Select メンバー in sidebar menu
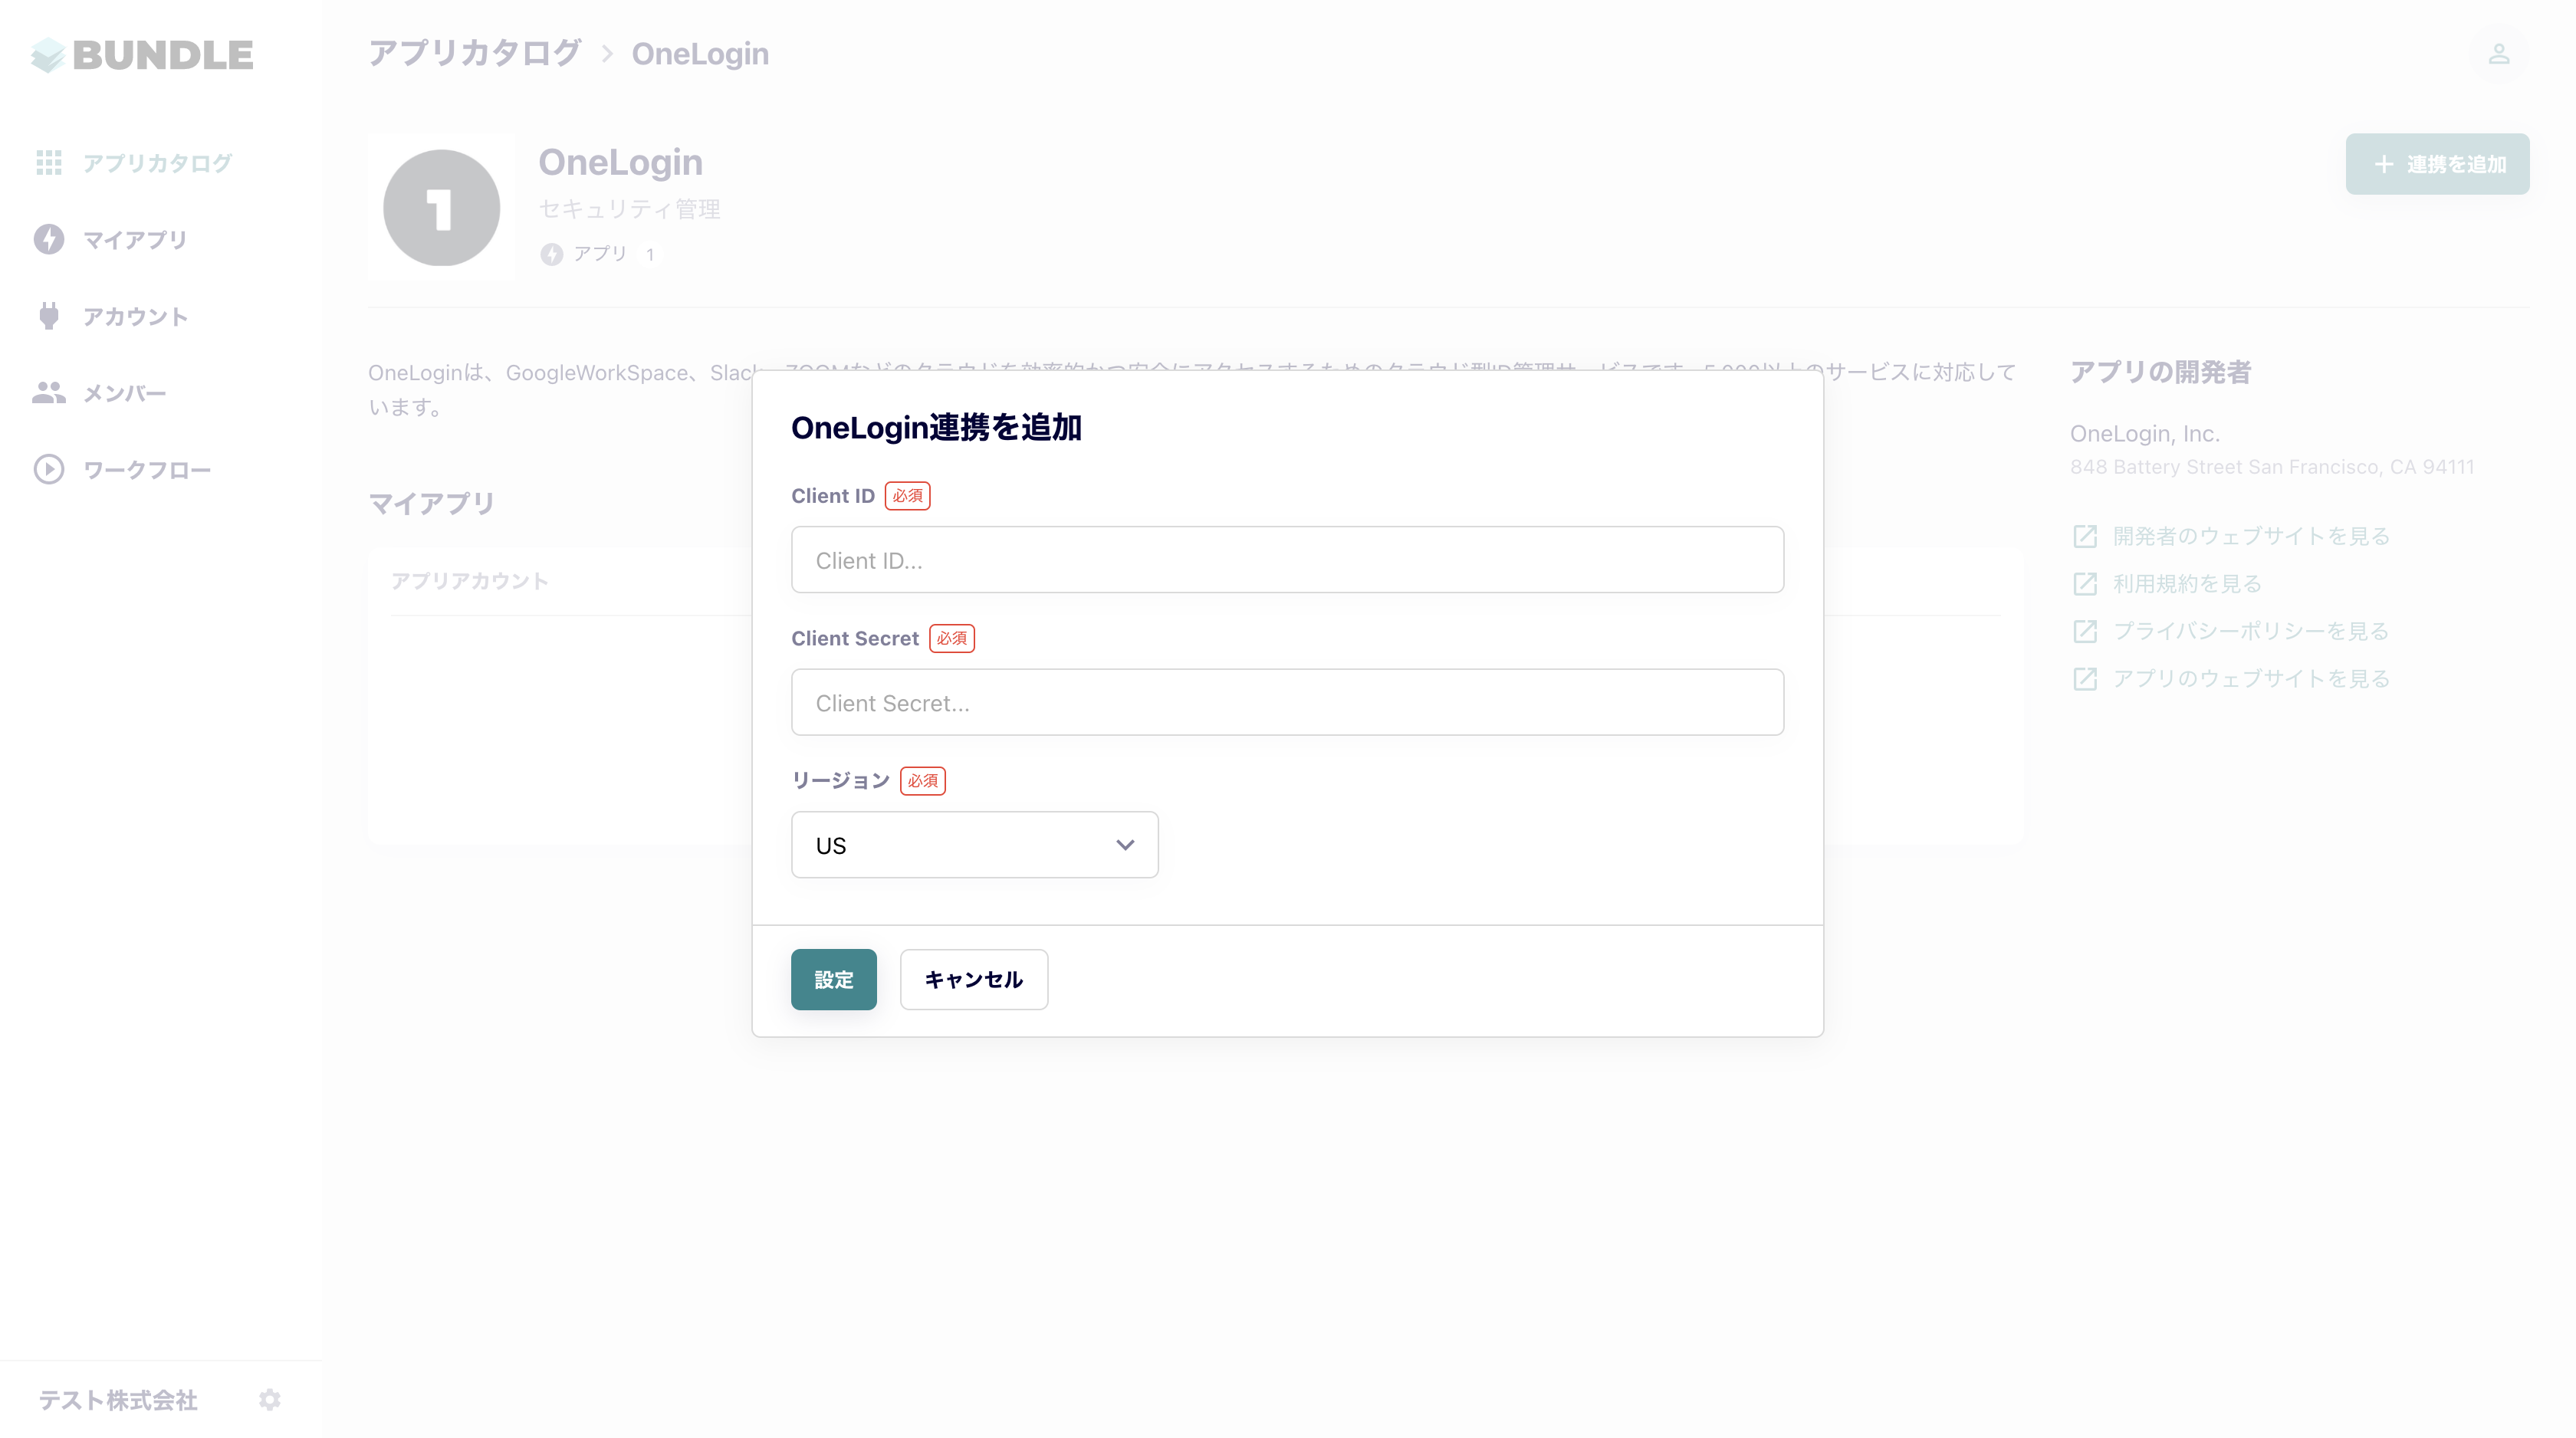2576x1438 pixels. (x=125, y=393)
